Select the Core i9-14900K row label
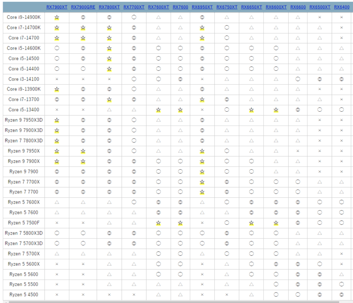353x303 pixels. 24,17
